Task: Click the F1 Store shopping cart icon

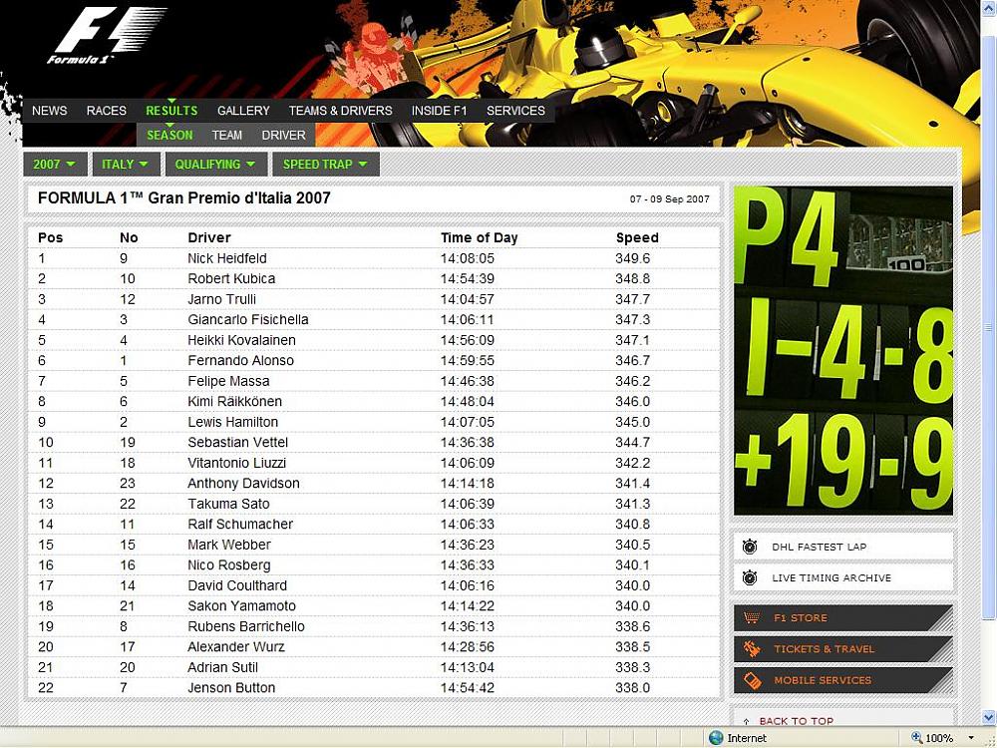Action: (752, 617)
